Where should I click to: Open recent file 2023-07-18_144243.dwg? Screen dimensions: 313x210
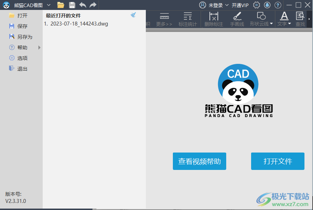pos(76,24)
